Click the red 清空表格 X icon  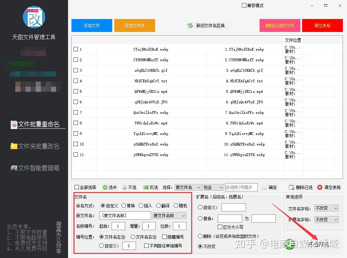[319, 187]
